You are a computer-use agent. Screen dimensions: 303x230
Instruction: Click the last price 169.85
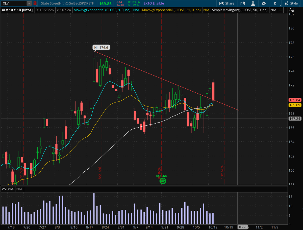click(x=106, y=4)
